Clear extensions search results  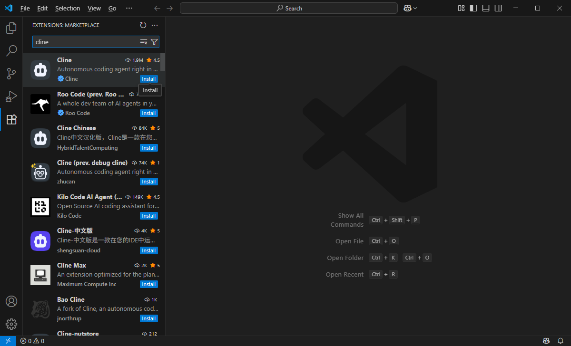coord(144,42)
